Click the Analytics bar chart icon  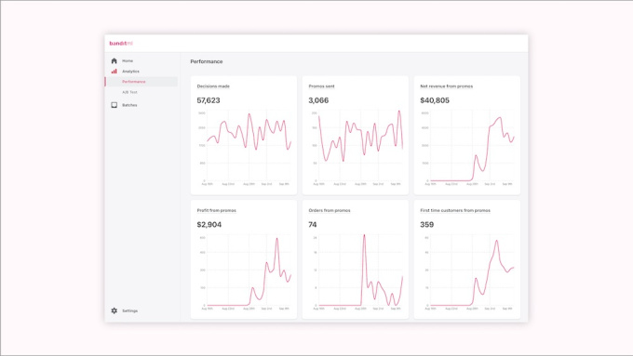pos(114,72)
